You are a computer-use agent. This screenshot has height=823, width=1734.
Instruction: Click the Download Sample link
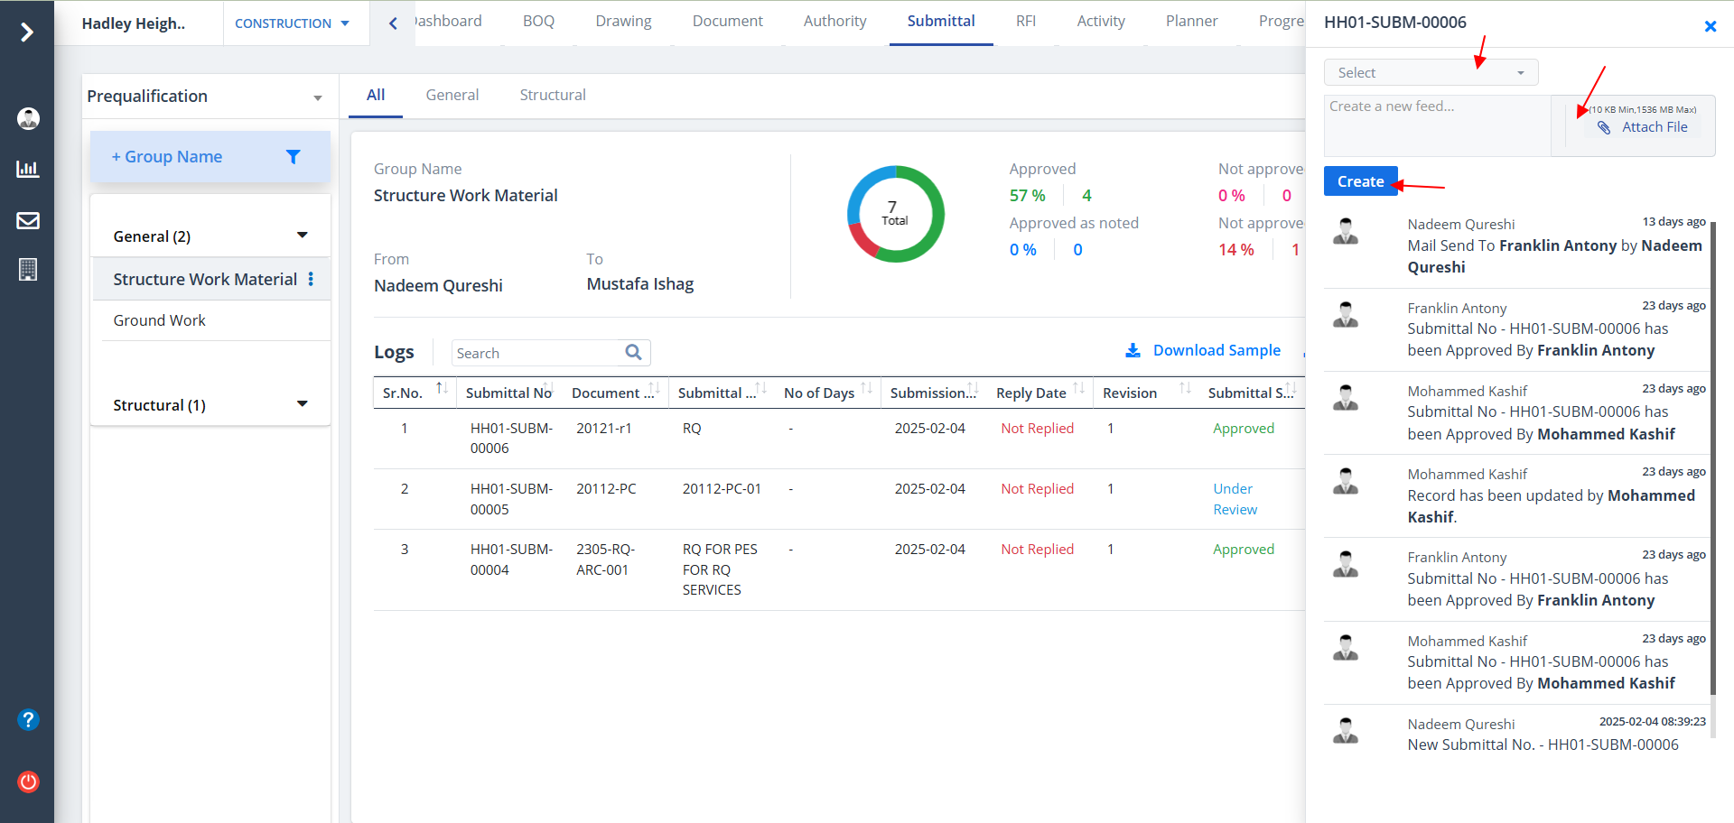coord(1216,351)
